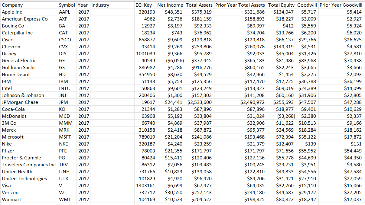The width and height of the screenshot is (365, 205).
Task: Select JPMorgan Chase's total assets cell $2,533,600
Action: [x=199, y=102]
